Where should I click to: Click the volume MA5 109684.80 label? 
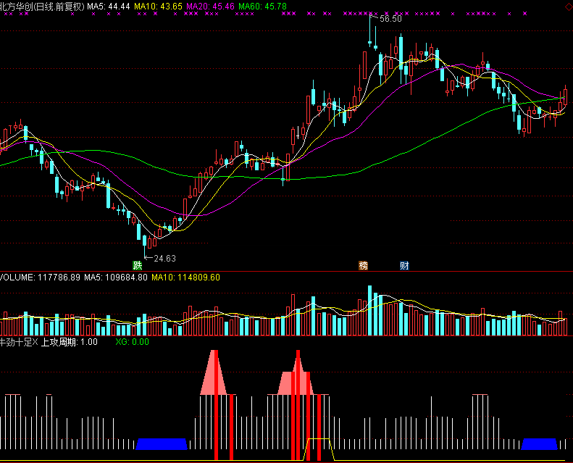105,277
